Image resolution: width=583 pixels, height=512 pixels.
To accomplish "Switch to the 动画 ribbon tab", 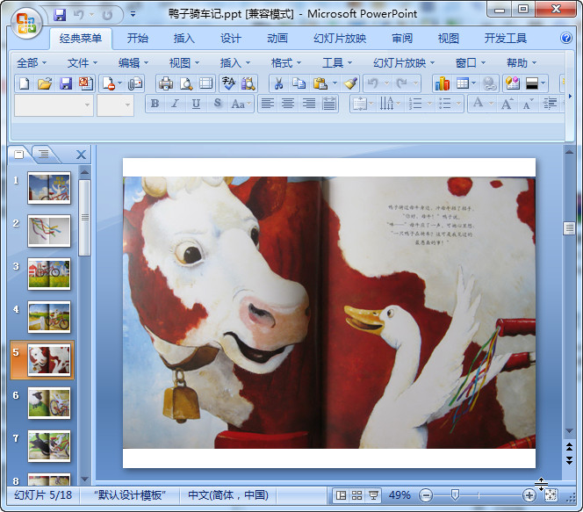I will (277, 39).
